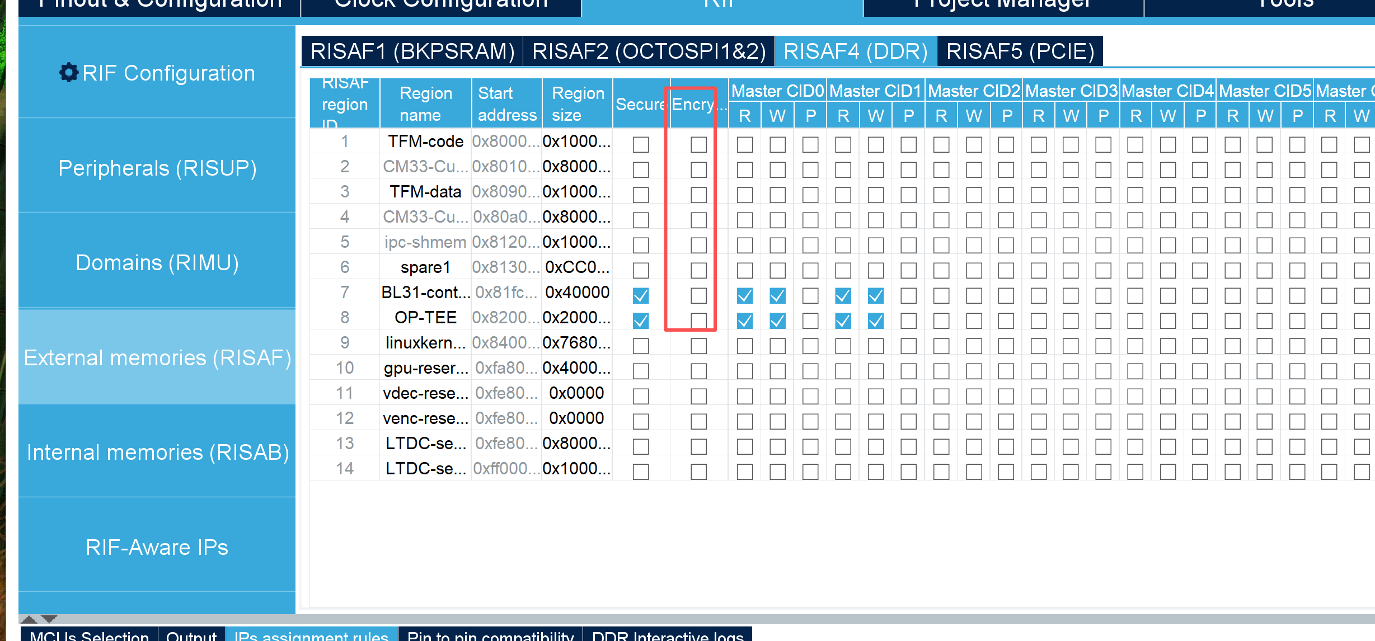Select RISAF2 (OCTOSPI1&2) tab
The height and width of the screenshot is (641, 1375).
tap(649, 51)
